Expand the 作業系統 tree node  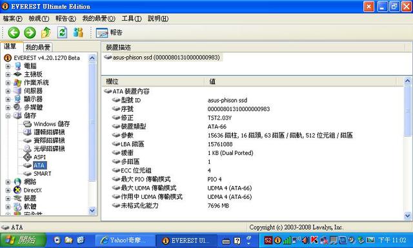coord(8,83)
